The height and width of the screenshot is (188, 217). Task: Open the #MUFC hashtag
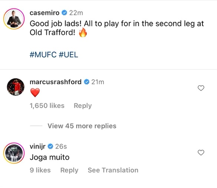tap(43, 55)
